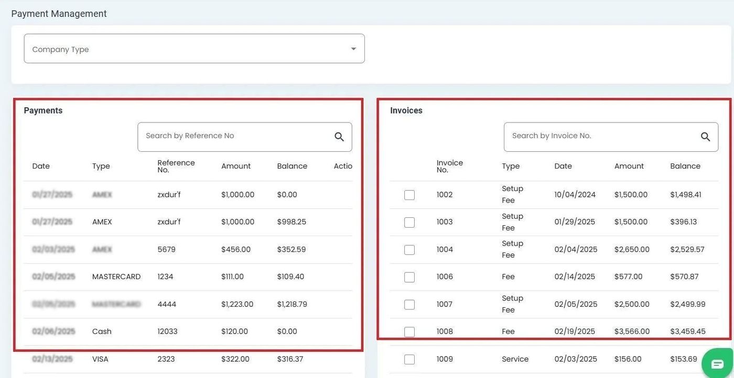
Task: Focus the Search by Reference No field
Action: 236,136
